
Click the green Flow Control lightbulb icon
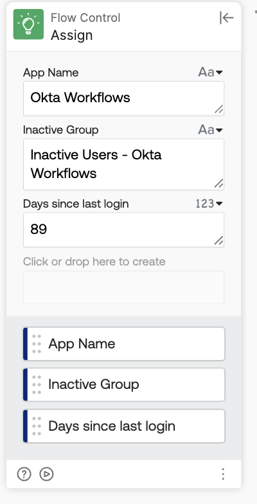pos(28,24)
